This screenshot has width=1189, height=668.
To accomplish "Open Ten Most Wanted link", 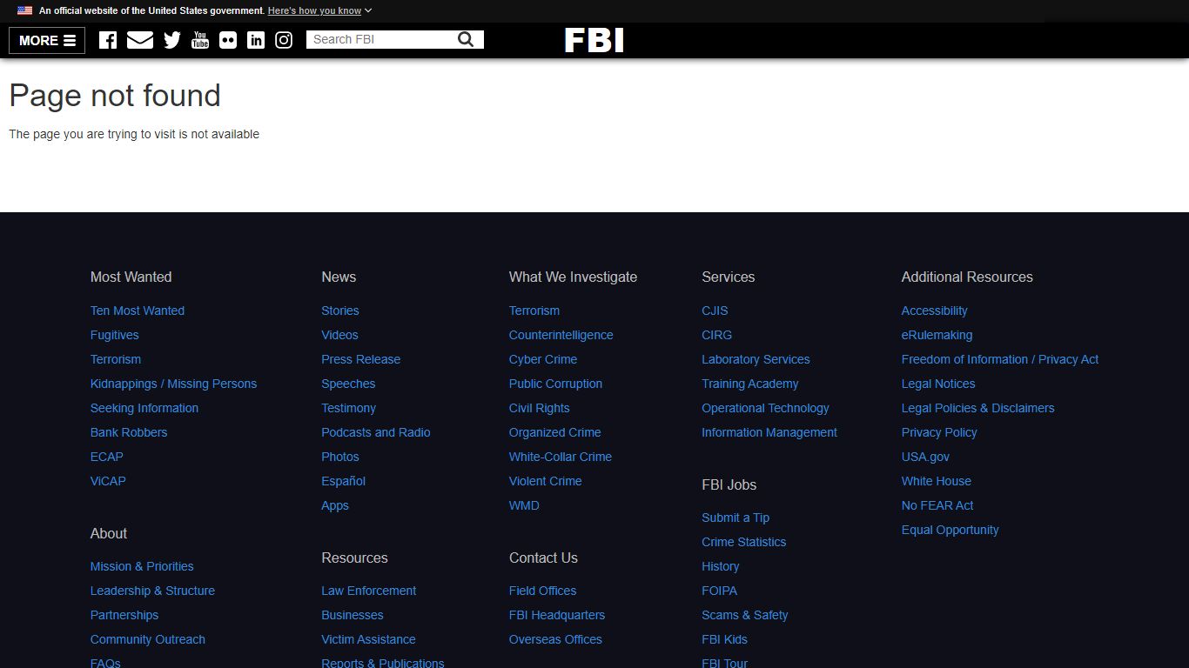I will point(138,311).
